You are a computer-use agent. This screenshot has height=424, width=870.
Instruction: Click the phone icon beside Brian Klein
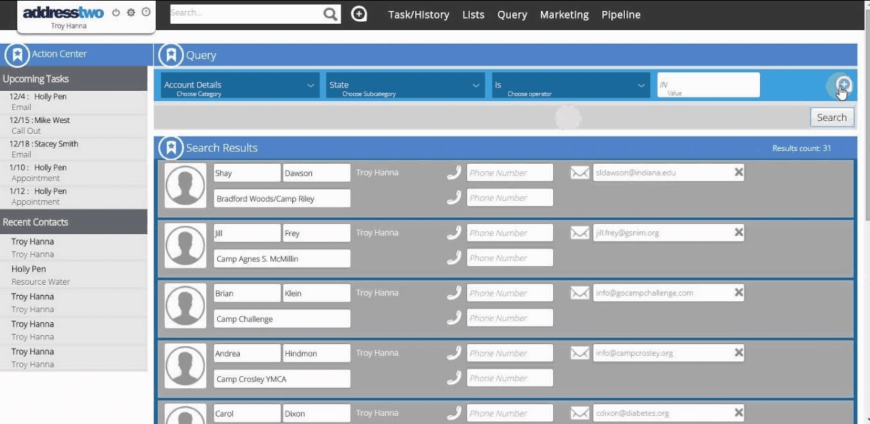point(454,293)
